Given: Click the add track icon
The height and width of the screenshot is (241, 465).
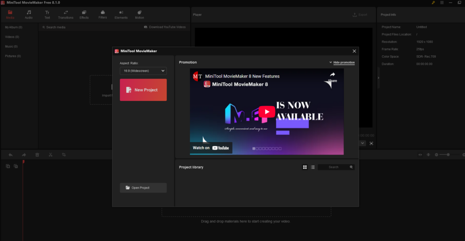Looking at the screenshot, I should (x=8, y=167).
